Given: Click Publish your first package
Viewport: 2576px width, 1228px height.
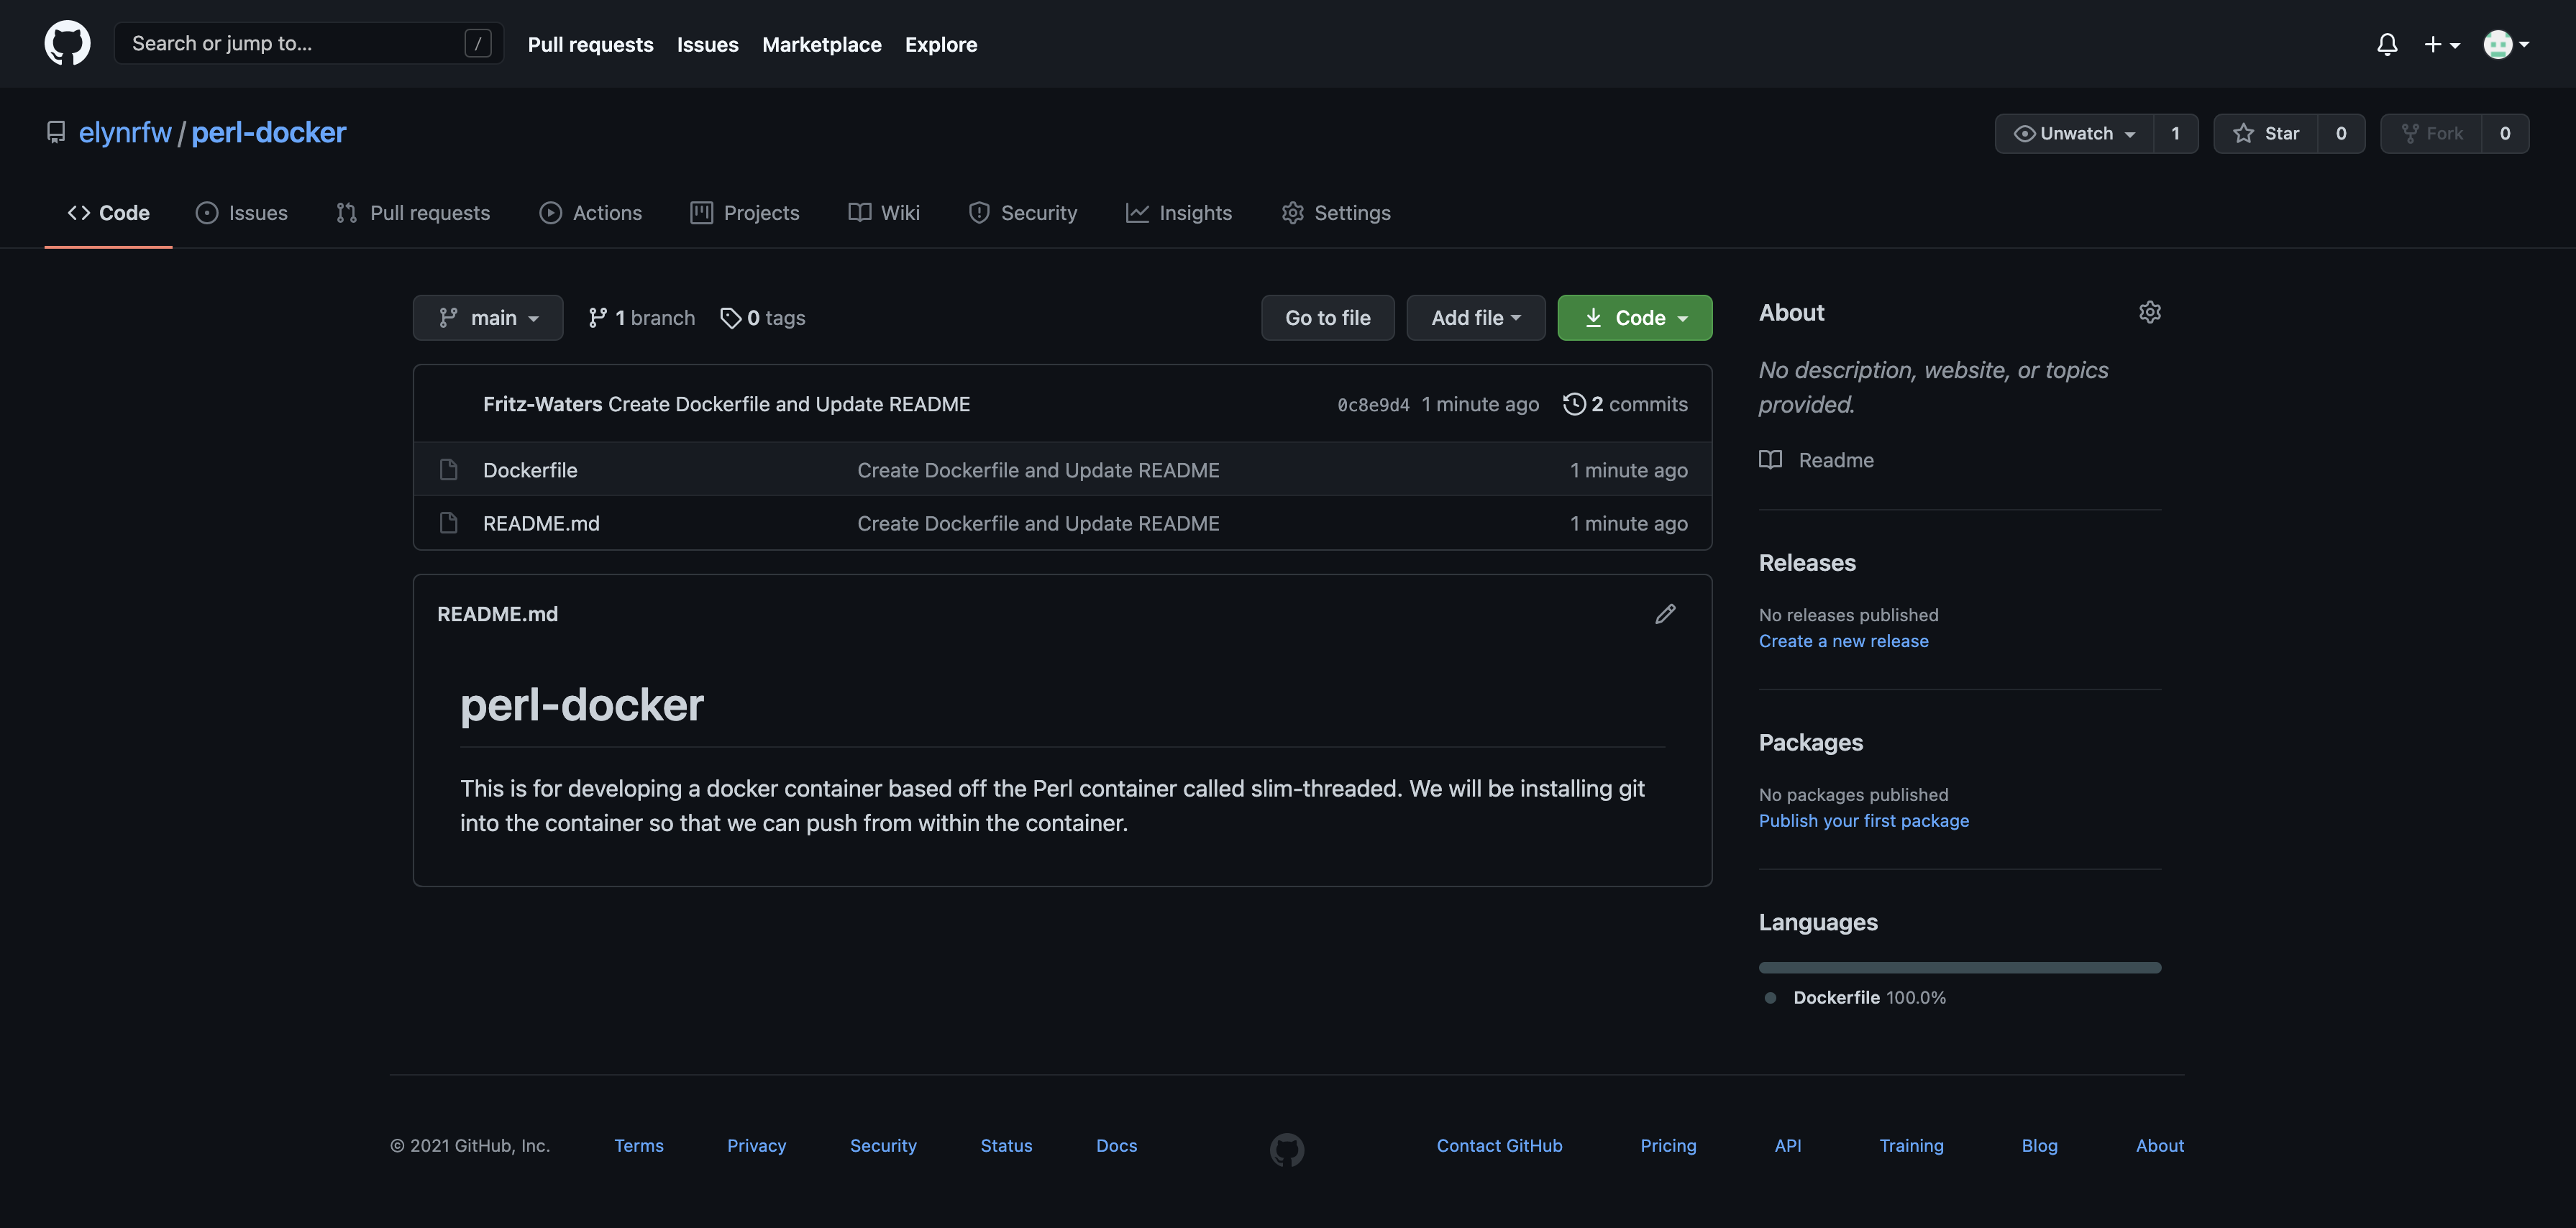Looking at the screenshot, I should click(x=1863, y=821).
